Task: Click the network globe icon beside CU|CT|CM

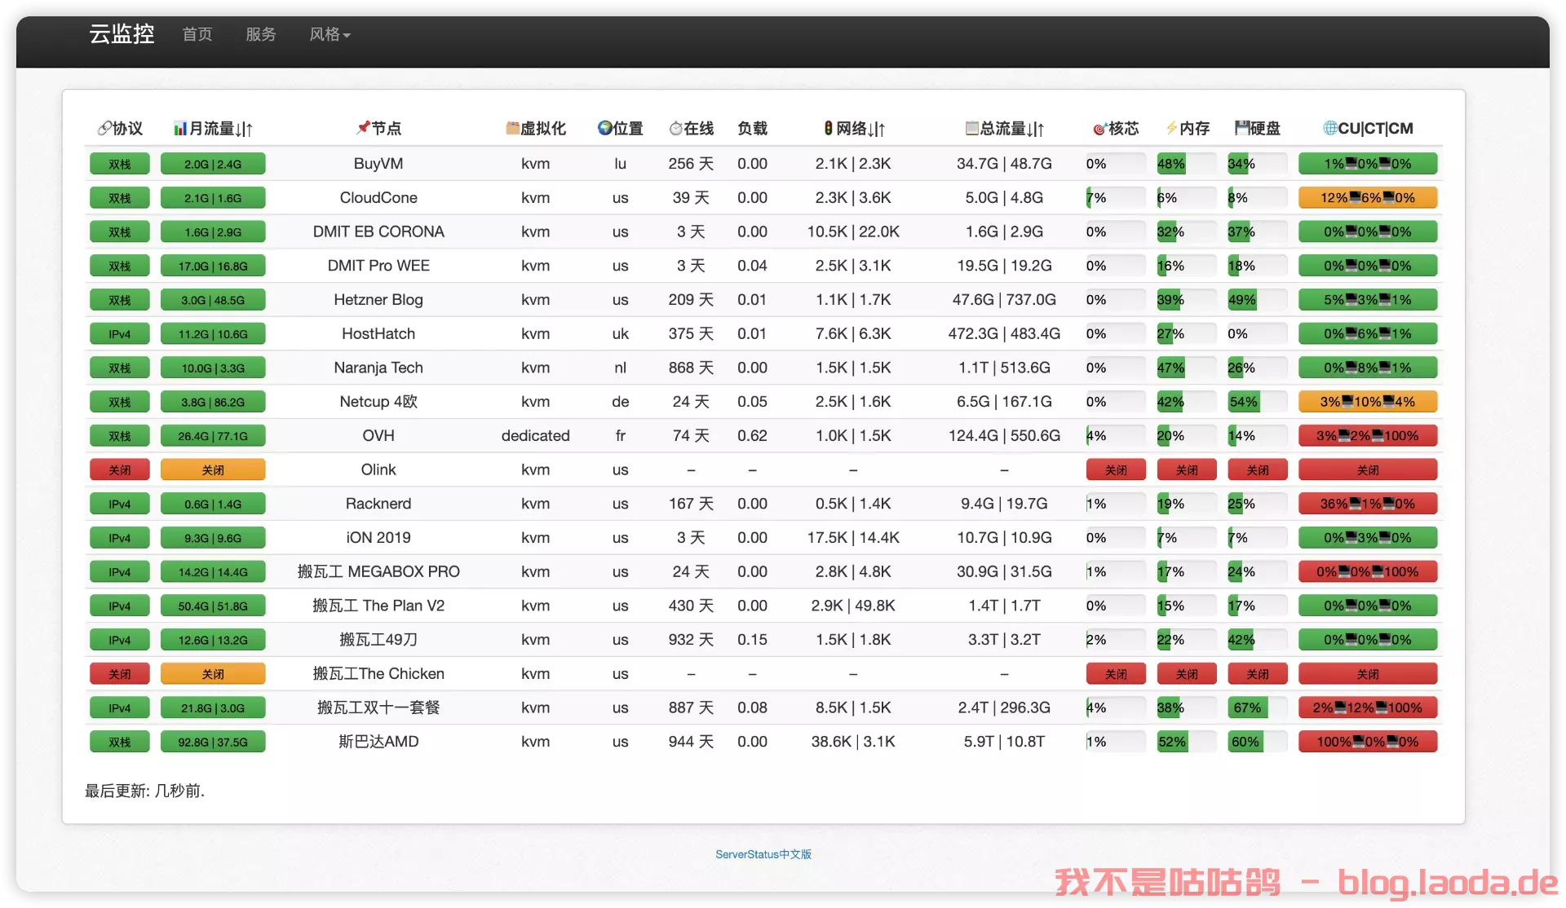Action: (x=1329, y=128)
